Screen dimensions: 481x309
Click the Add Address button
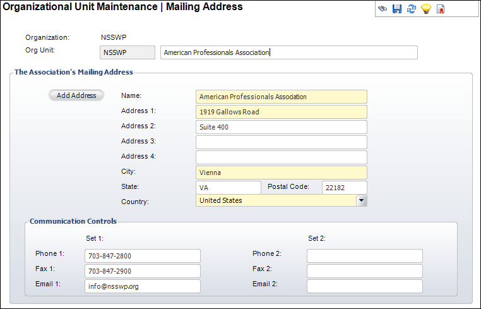[76, 95]
